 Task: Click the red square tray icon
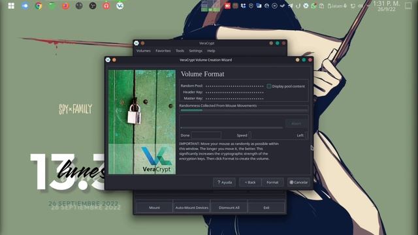[227, 6]
